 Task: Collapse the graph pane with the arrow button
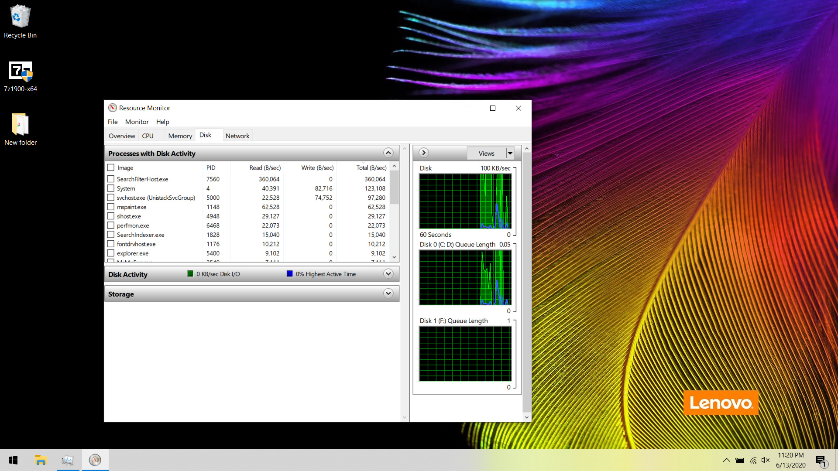click(423, 153)
